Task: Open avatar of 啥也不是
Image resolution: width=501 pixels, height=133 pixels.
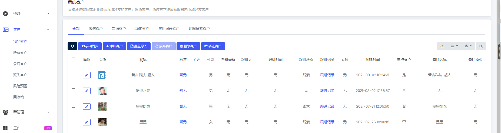Action: (102, 91)
